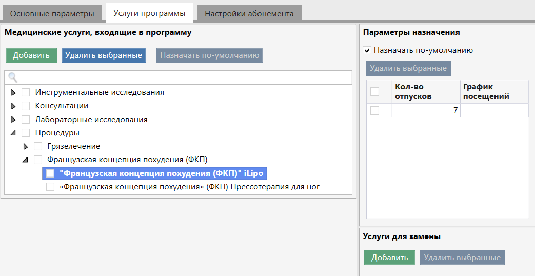Expand the Инструментальные исследования tree node
Screen dimensions: 535x276
tap(13, 92)
